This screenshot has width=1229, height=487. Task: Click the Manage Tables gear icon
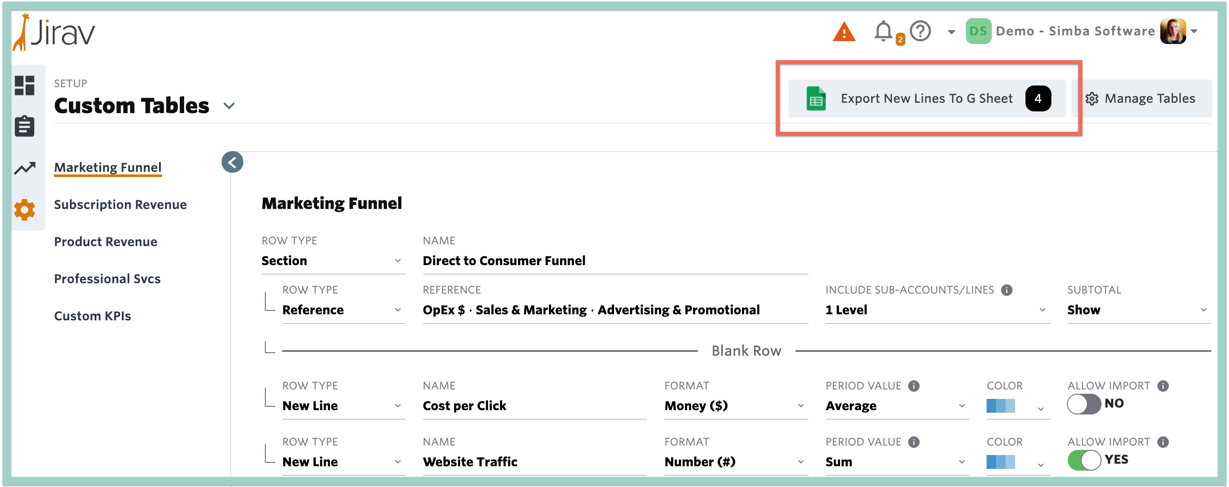coord(1092,98)
